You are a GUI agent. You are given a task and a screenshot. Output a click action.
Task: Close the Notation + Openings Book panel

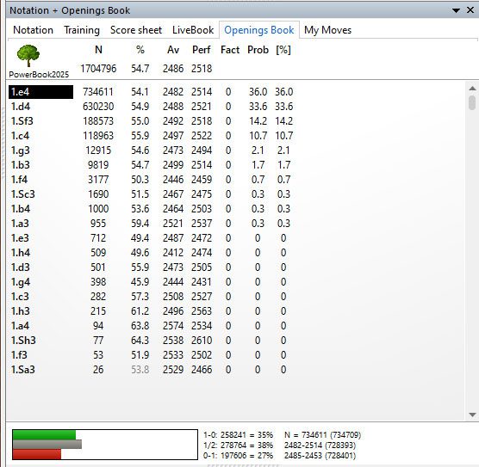tap(470, 10)
